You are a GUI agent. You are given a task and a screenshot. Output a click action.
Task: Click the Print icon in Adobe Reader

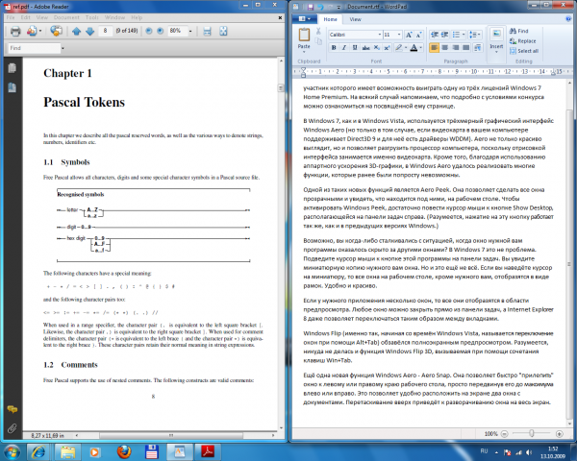[15, 32]
